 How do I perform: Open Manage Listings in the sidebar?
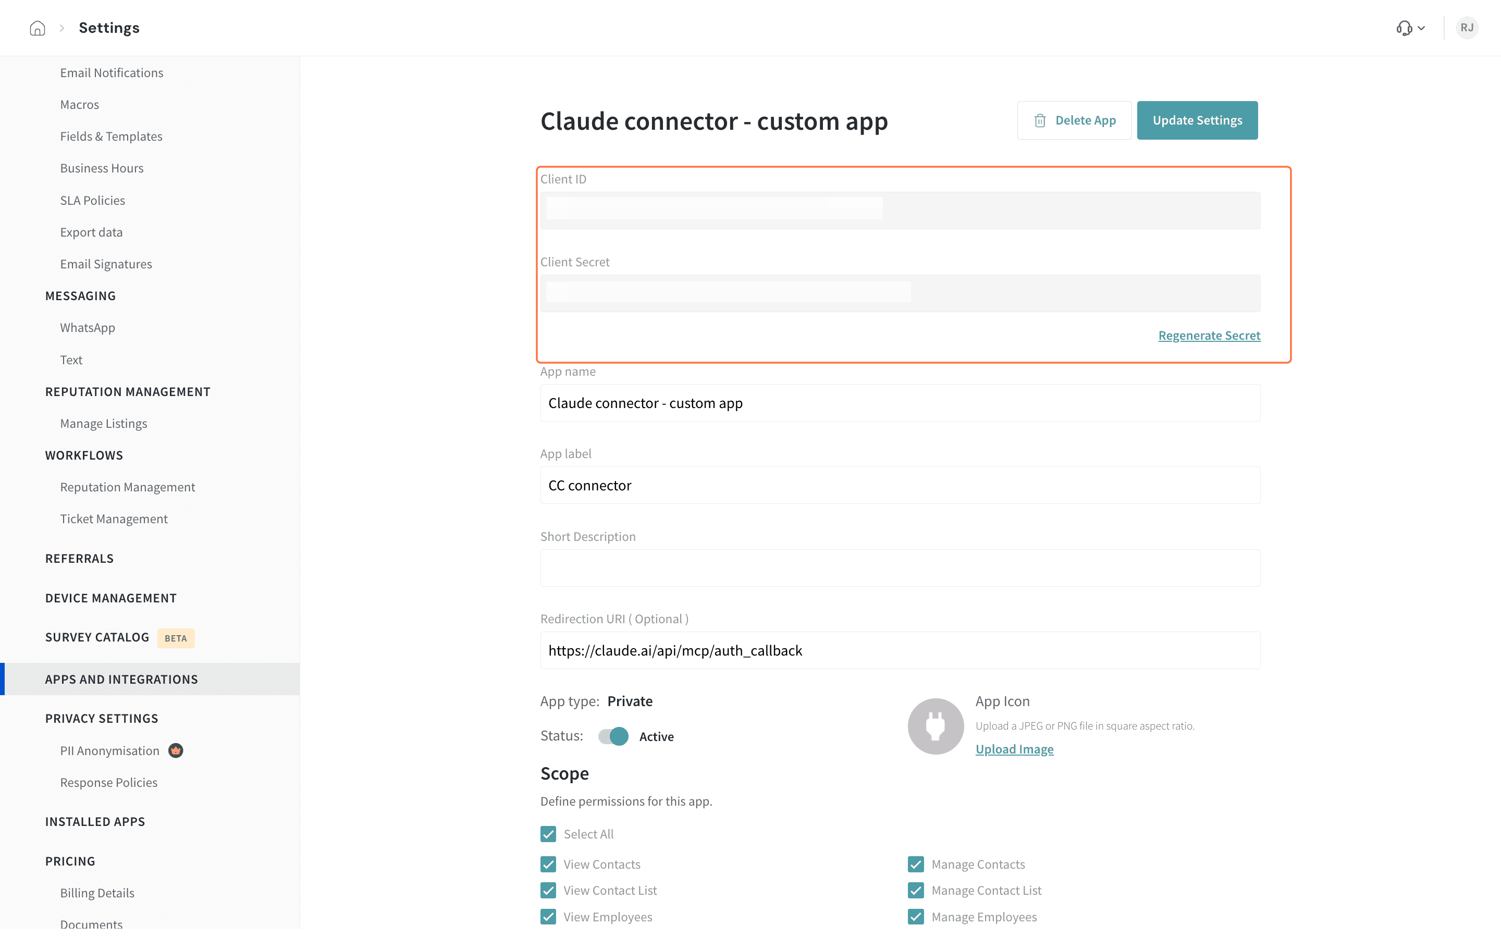tap(104, 424)
